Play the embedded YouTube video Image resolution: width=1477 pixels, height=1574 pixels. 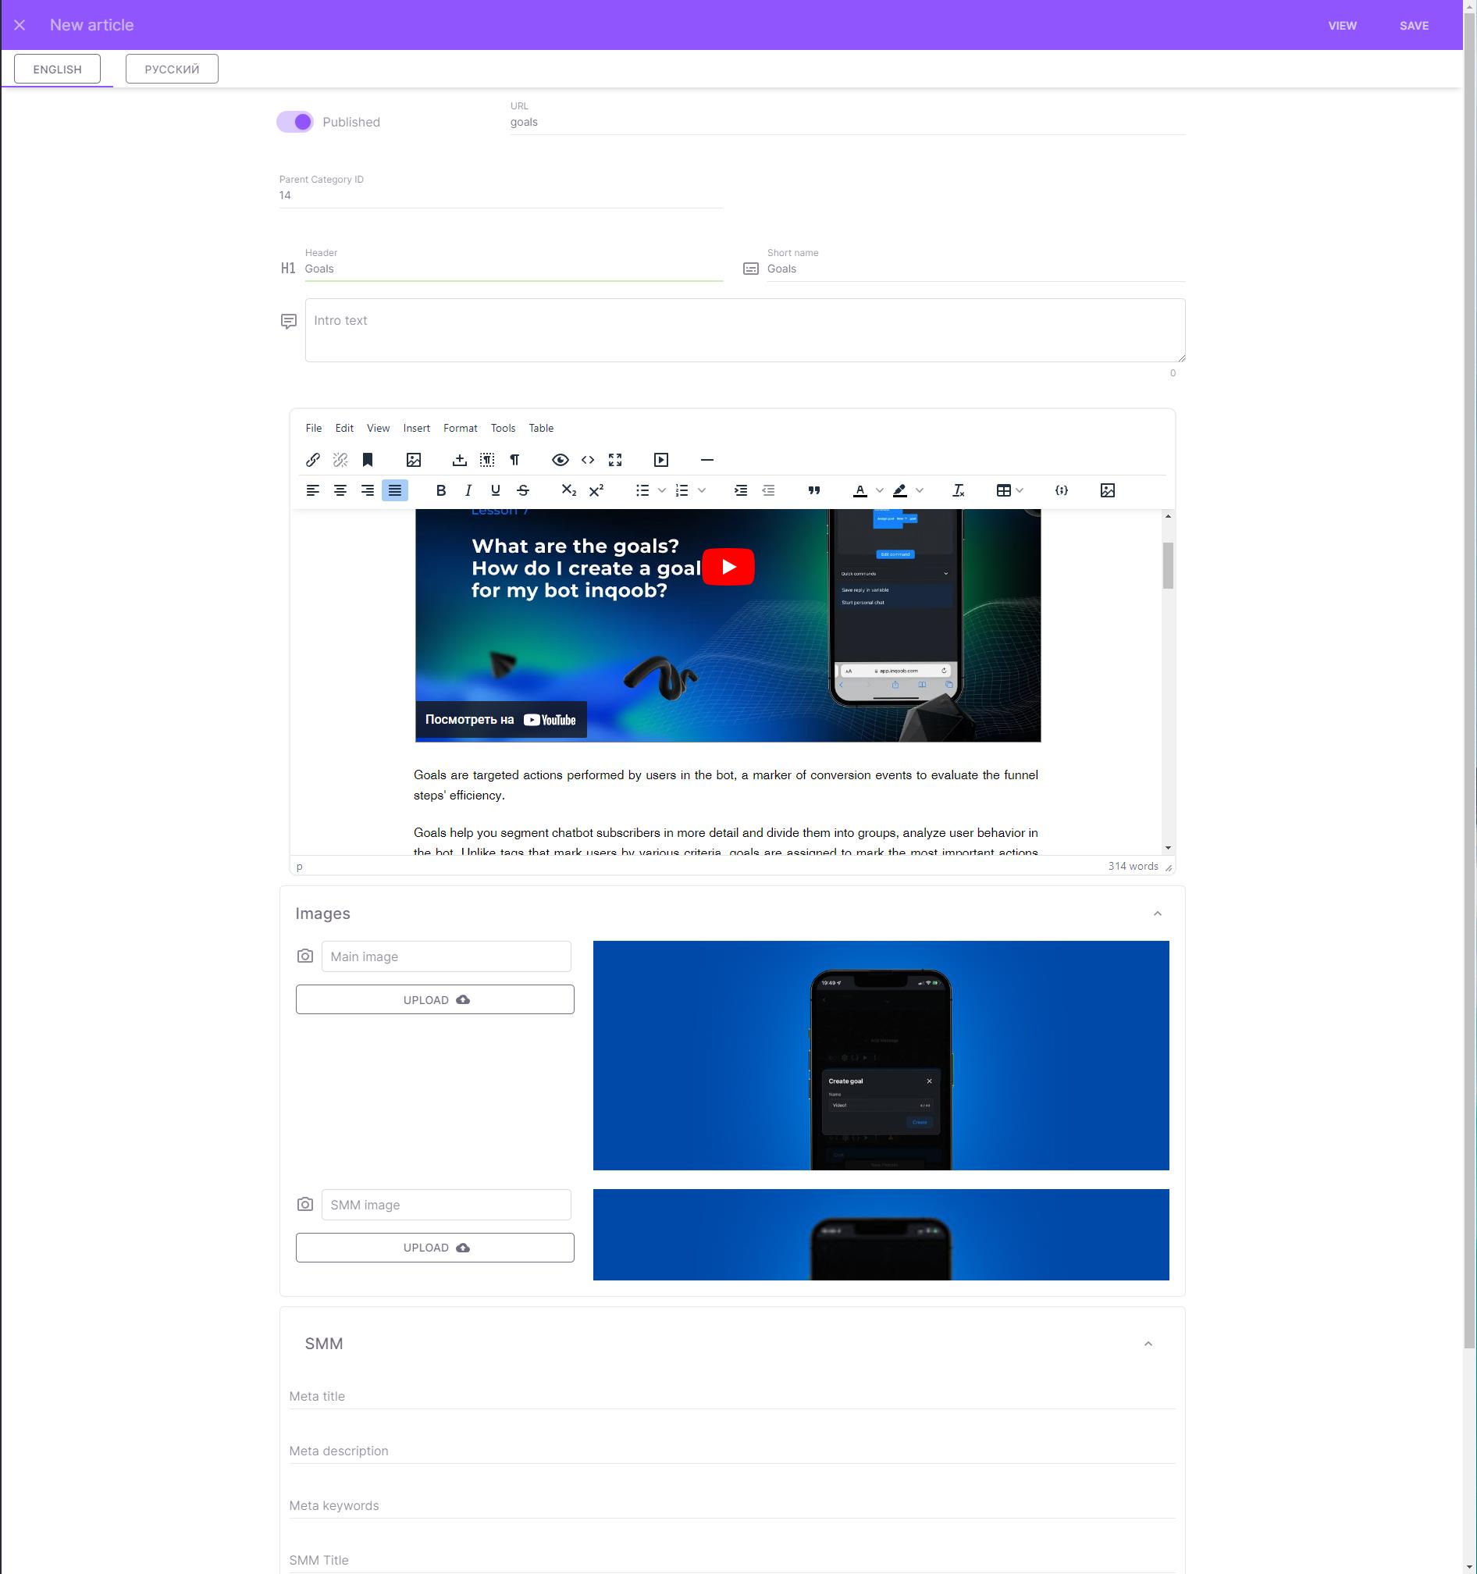point(728,567)
